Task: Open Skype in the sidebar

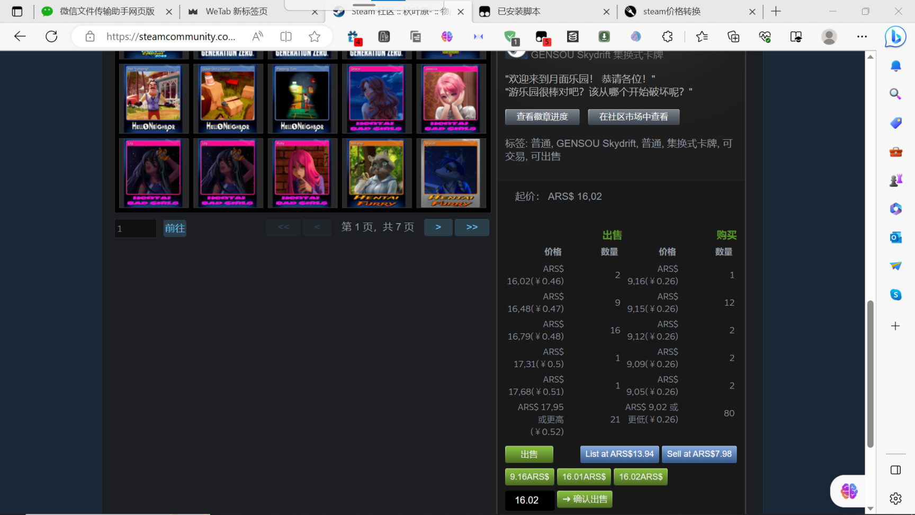Action: coord(895,295)
